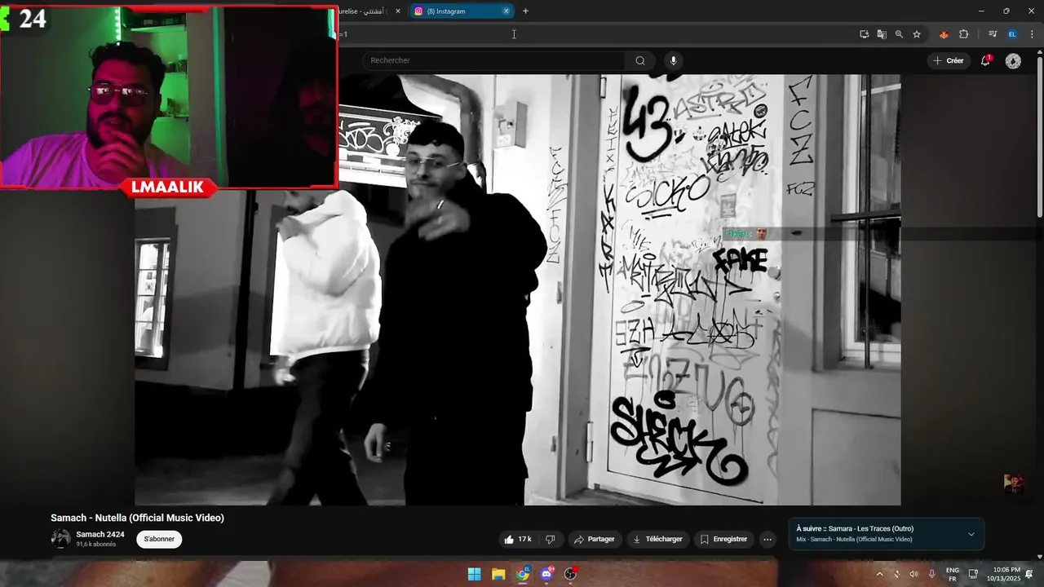Dislike the Nutella video
Screen dimensions: 1044x587
point(551,539)
